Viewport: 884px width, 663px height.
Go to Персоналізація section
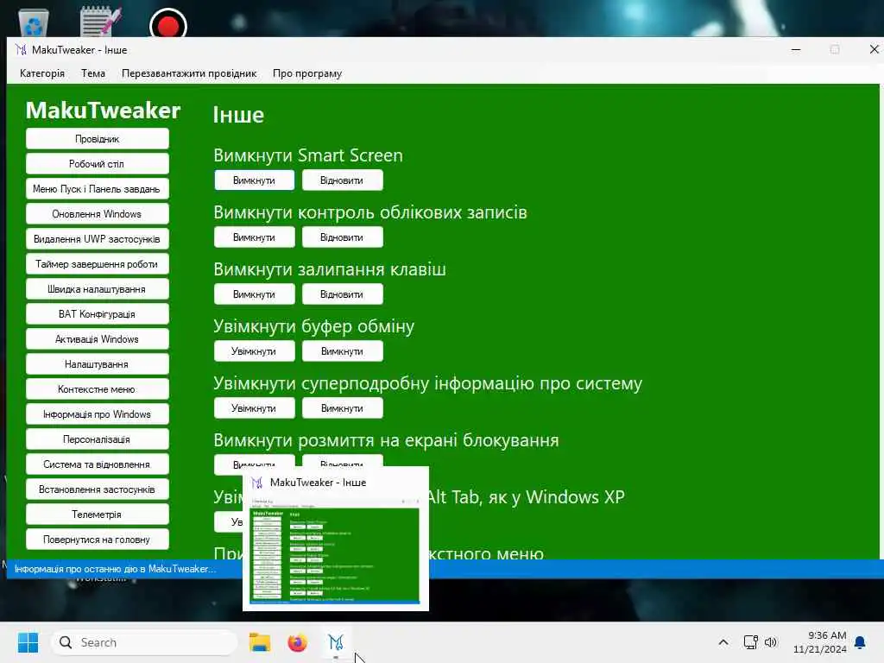[97, 439]
